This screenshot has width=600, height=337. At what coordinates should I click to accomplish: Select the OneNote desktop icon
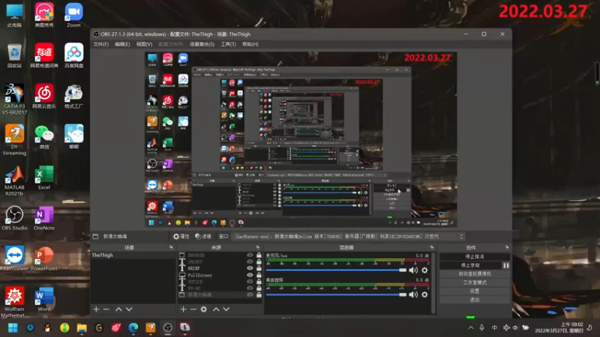pos(44,218)
